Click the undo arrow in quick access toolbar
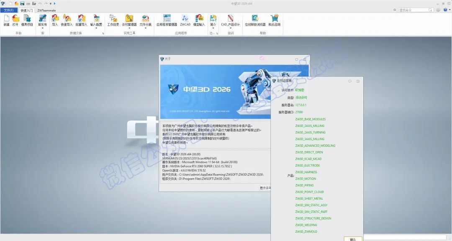 click(x=40, y=3)
